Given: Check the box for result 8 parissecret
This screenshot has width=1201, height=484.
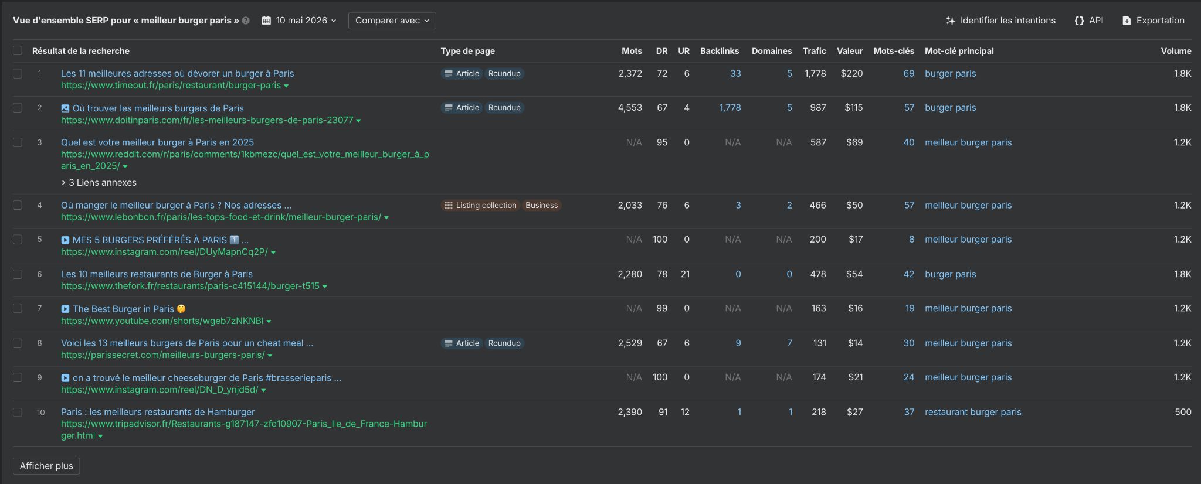Looking at the screenshot, I should [x=18, y=343].
